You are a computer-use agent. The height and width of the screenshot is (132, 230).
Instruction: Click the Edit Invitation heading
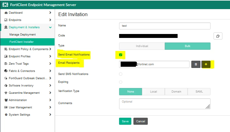click(x=73, y=15)
